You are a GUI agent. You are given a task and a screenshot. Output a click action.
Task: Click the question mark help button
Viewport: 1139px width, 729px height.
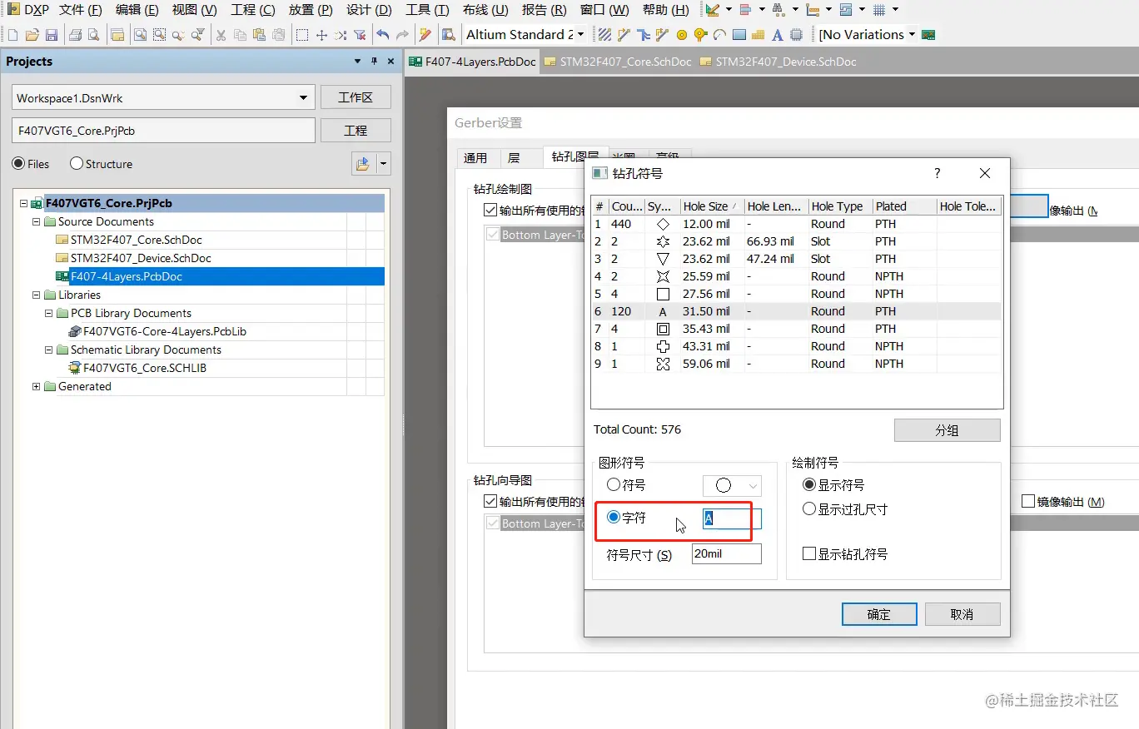click(x=938, y=173)
